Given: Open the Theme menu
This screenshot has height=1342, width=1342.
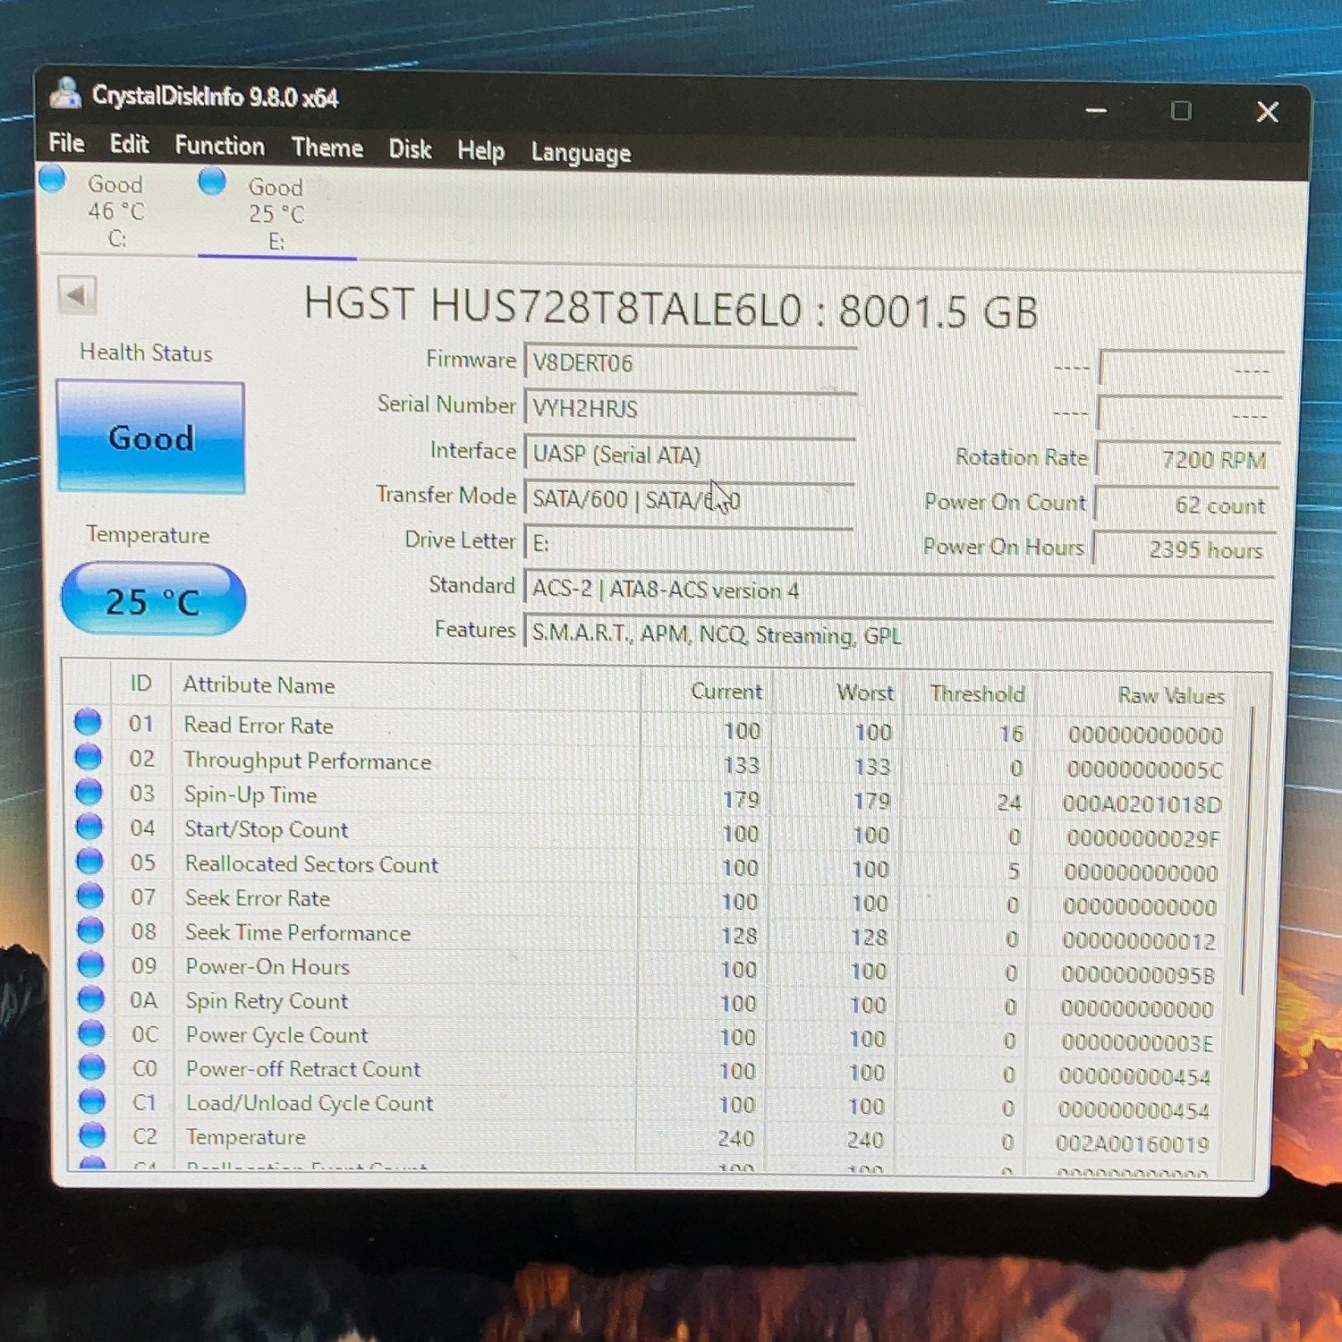Looking at the screenshot, I should pos(327,148).
